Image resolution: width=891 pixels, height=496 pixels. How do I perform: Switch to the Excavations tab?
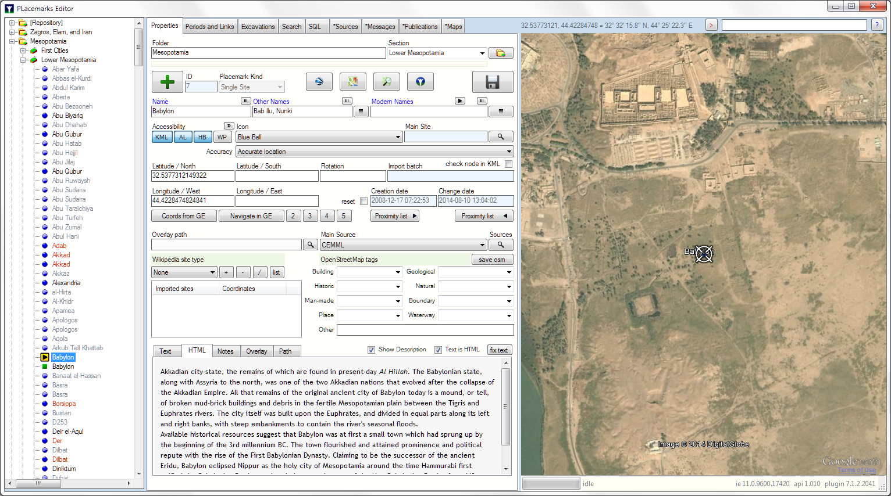pyautogui.click(x=258, y=27)
